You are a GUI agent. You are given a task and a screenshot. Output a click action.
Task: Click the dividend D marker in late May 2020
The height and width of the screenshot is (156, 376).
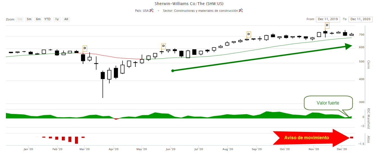click(164, 46)
